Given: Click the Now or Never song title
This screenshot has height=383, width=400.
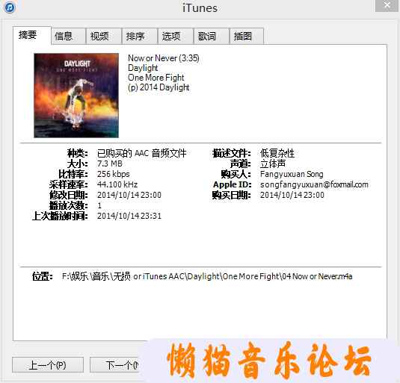Looking at the screenshot, I should point(153,58).
